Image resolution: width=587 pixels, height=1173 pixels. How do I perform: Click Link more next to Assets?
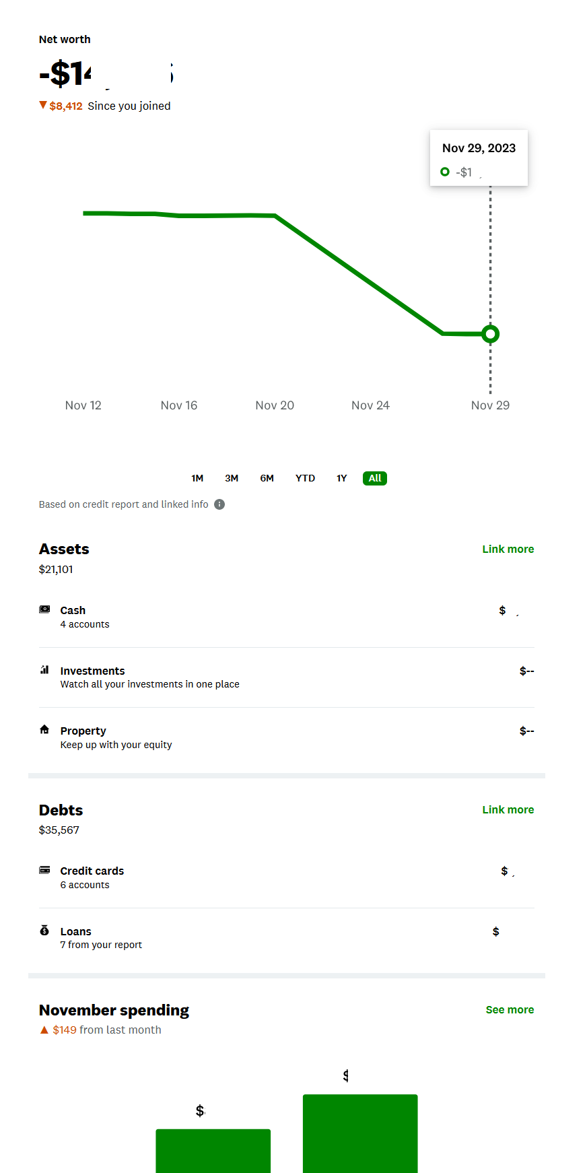pos(508,549)
